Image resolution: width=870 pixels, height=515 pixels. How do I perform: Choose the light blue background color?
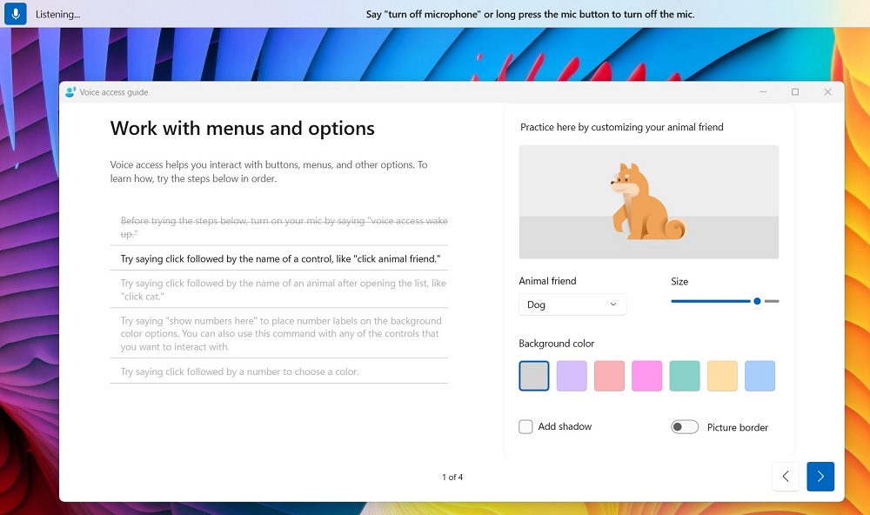tap(760, 375)
